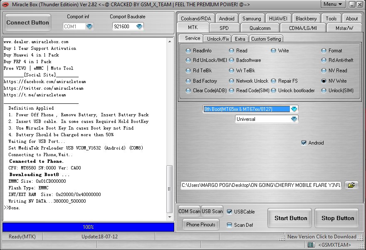Click the facebook.com/amiracleteam log line
The image size is (366, 250).
coord(45,81)
